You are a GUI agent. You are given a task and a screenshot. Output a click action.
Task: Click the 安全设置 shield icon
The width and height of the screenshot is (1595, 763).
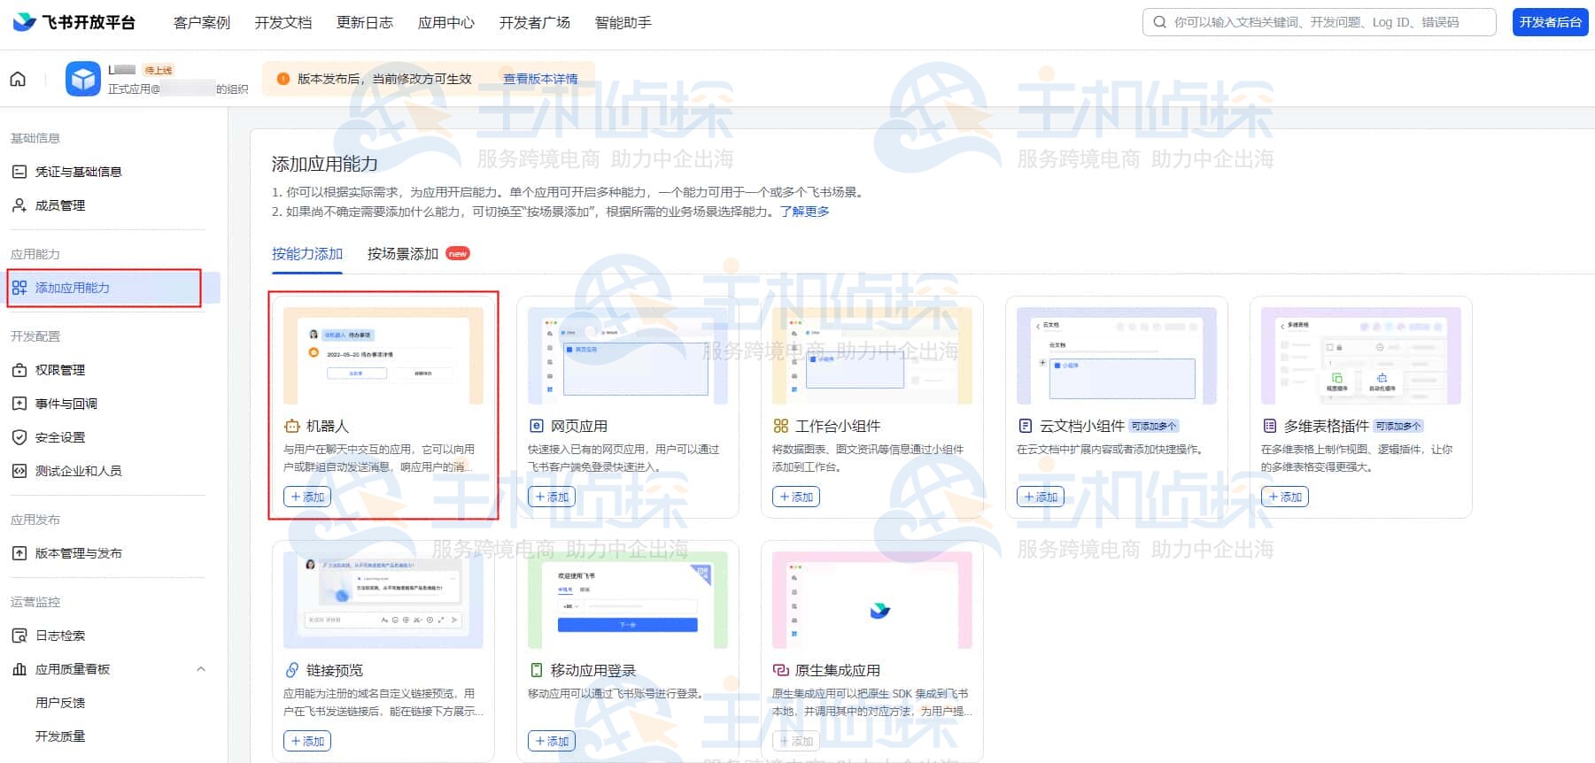(19, 437)
